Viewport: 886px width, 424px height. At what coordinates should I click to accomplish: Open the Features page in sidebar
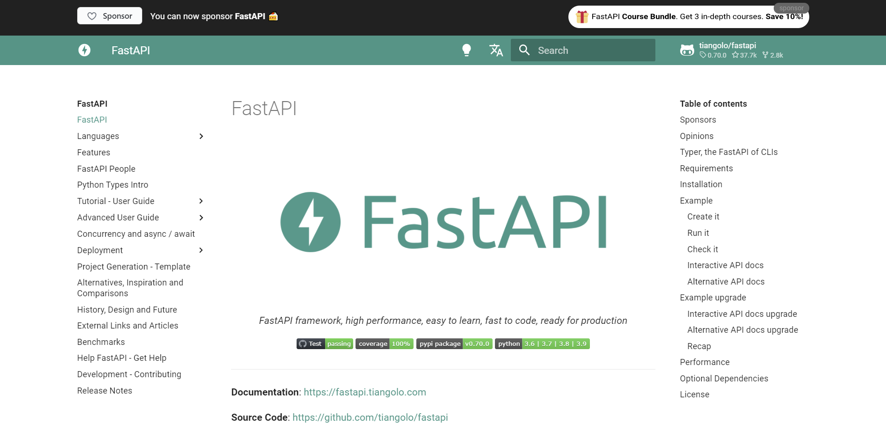point(94,153)
